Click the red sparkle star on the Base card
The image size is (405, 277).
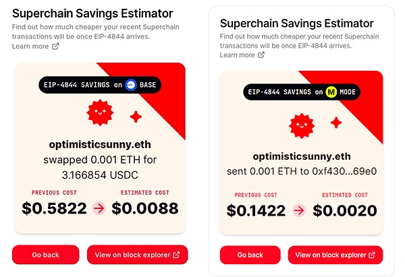136,117
